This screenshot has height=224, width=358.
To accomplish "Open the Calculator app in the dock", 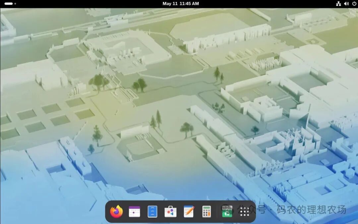I will (x=207, y=211).
